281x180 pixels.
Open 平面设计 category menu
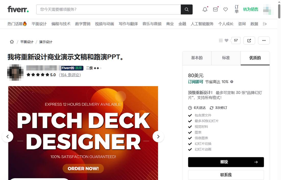39,24
